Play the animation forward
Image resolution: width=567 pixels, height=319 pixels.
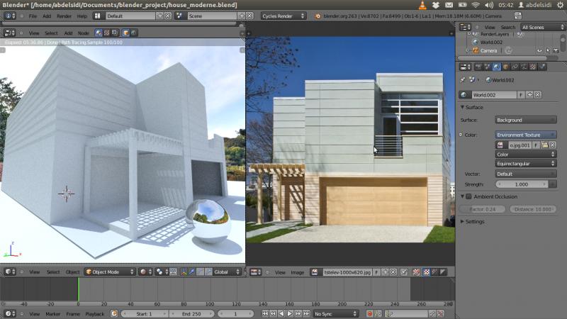[290, 314]
